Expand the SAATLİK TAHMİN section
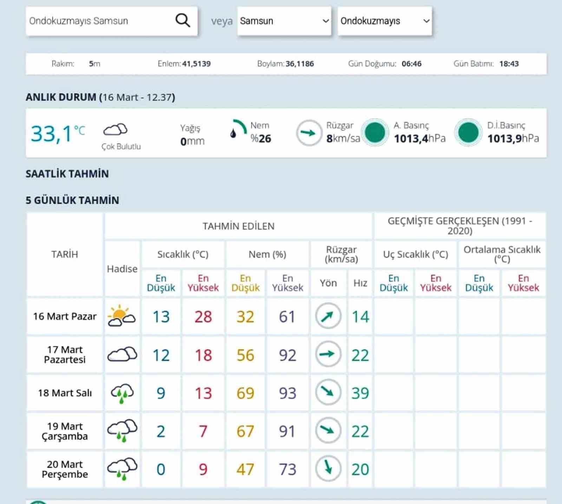Image resolution: width=562 pixels, height=504 pixels. coord(67,173)
